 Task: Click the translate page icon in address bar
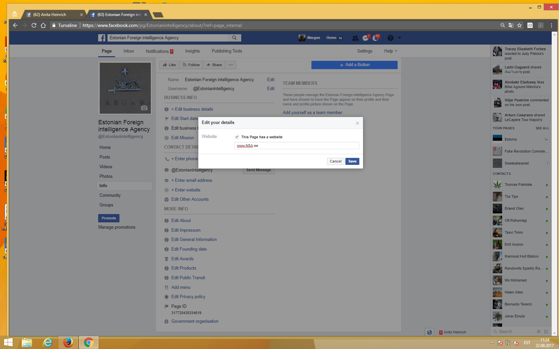(x=511, y=25)
